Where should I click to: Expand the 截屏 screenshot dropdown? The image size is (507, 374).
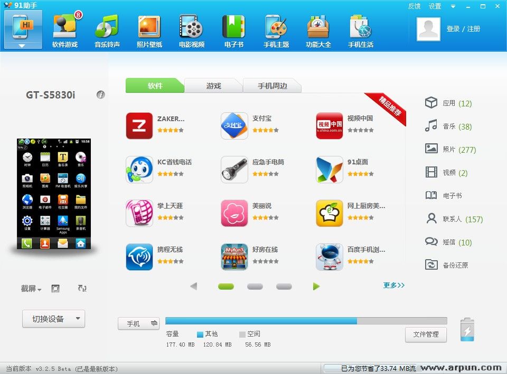31,289
